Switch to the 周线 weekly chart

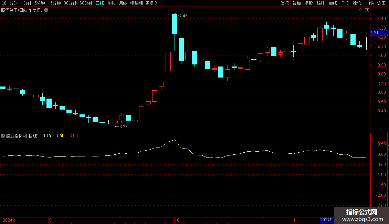(112, 3)
